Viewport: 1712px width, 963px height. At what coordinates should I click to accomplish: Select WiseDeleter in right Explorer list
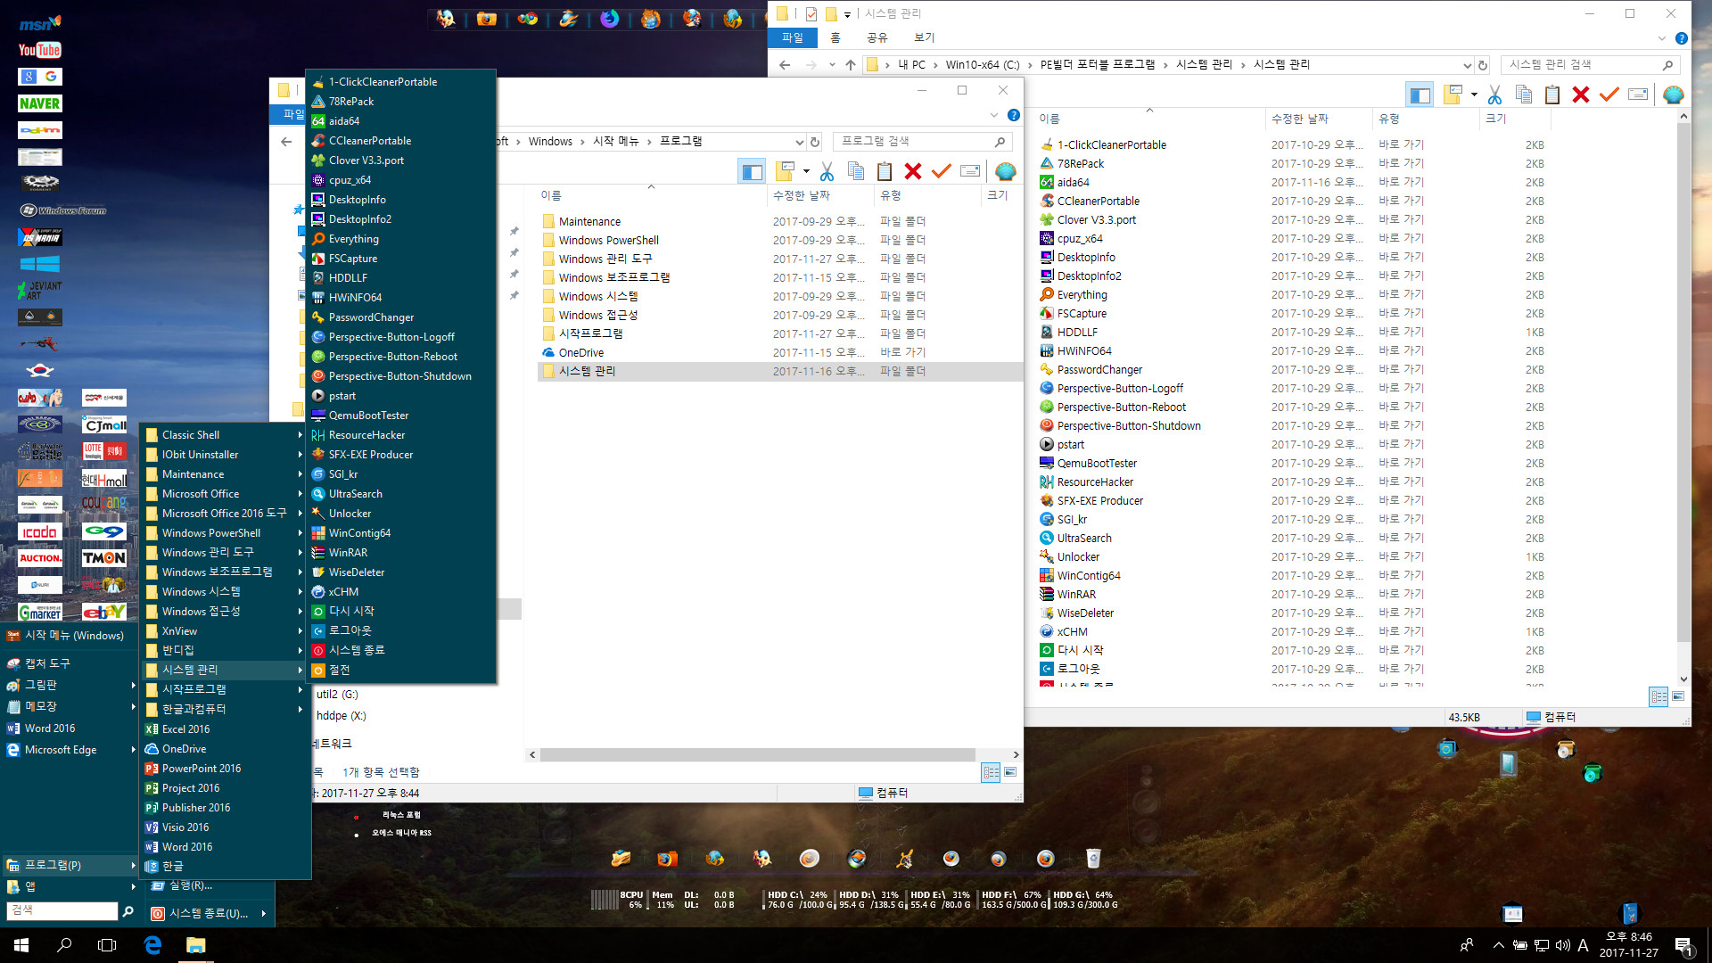pyautogui.click(x=1085, y=613)
